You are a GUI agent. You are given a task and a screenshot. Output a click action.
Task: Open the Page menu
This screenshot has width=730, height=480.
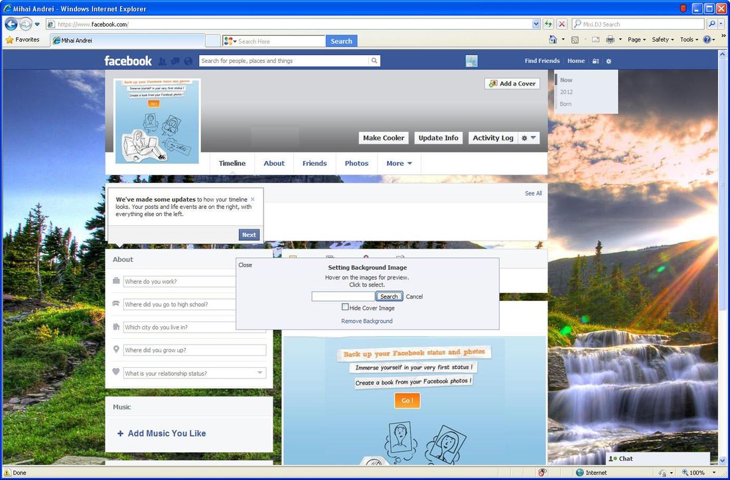[x=636, y=40]
